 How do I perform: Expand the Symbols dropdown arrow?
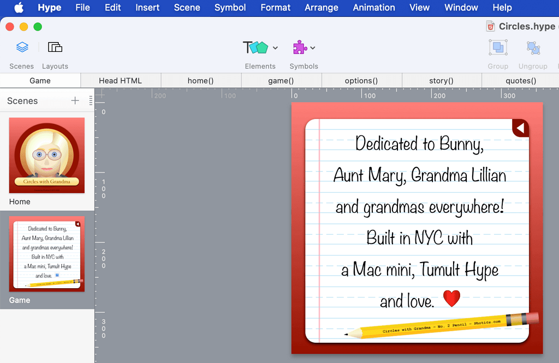[x=313, y=48]
